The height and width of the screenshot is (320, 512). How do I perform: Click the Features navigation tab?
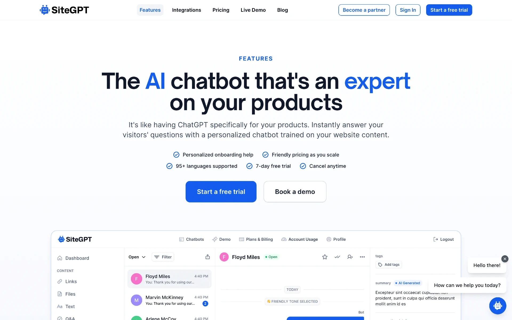click(150, 10)
